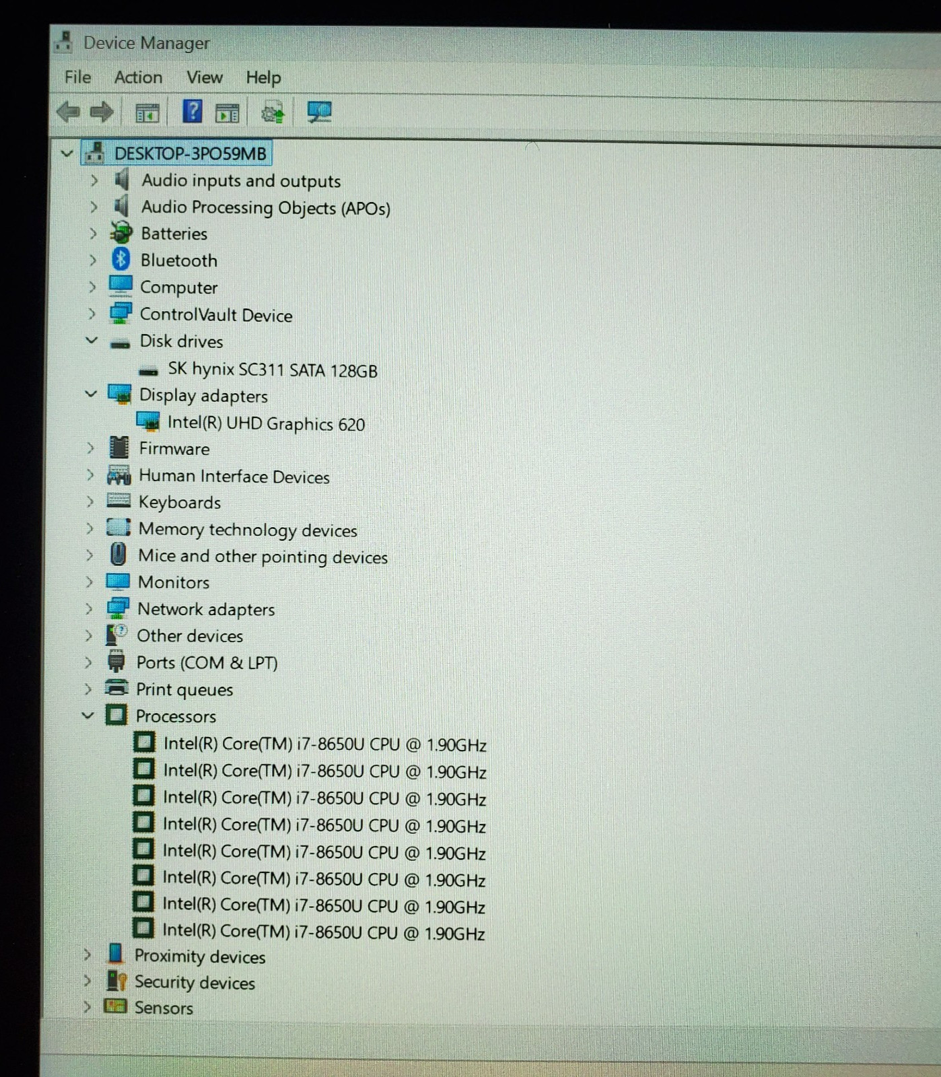
Task: Select Memory technology devices label
Action: 248,530
